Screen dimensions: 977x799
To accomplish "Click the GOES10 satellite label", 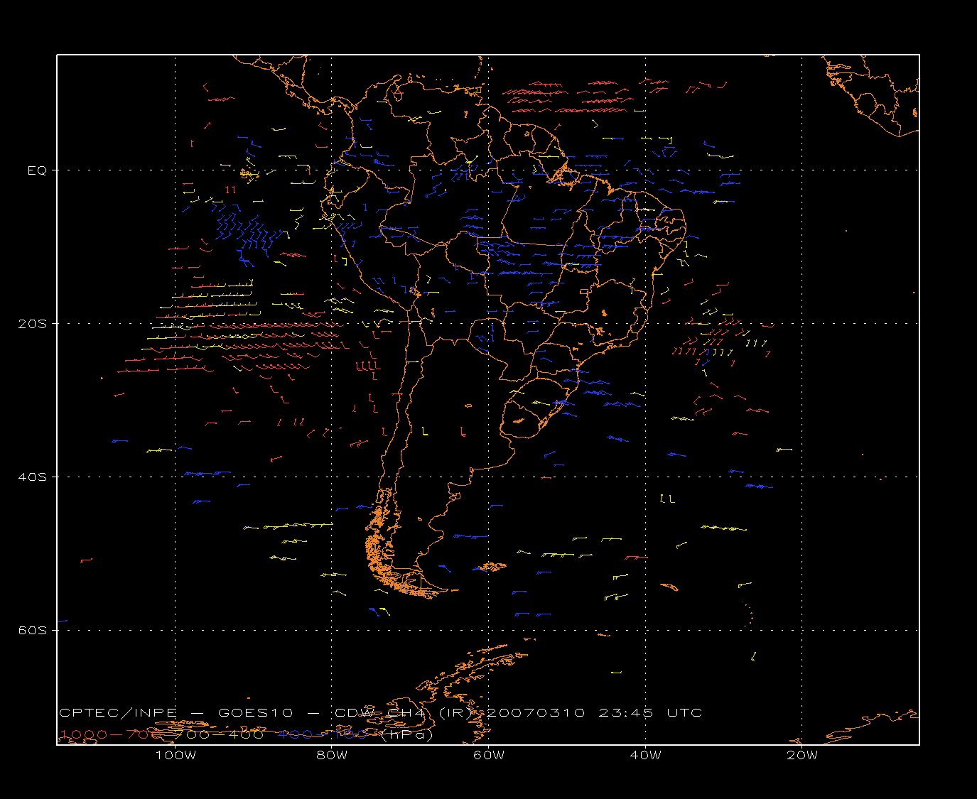I will point(255,713).
